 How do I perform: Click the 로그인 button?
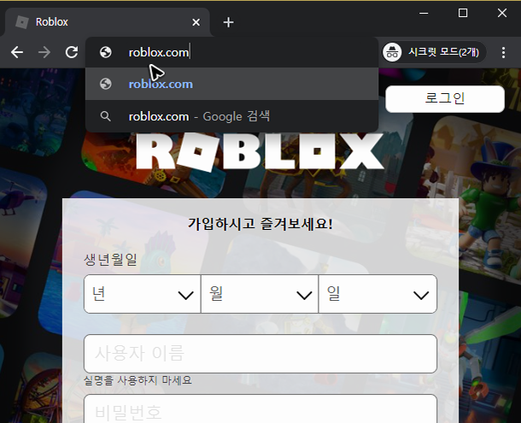coord(445,99)
